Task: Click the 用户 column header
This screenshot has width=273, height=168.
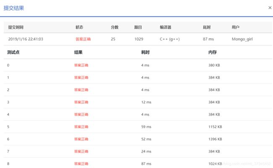Action: coord(236,27)
